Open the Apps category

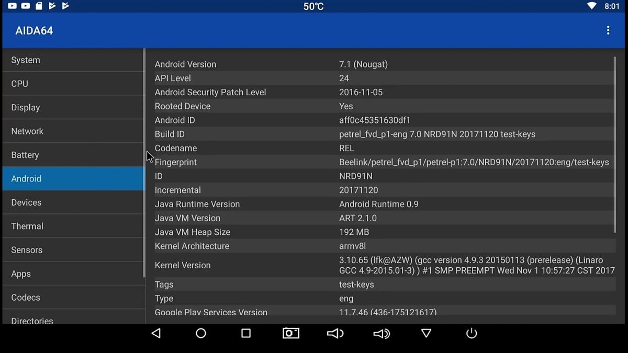(73, 274)
